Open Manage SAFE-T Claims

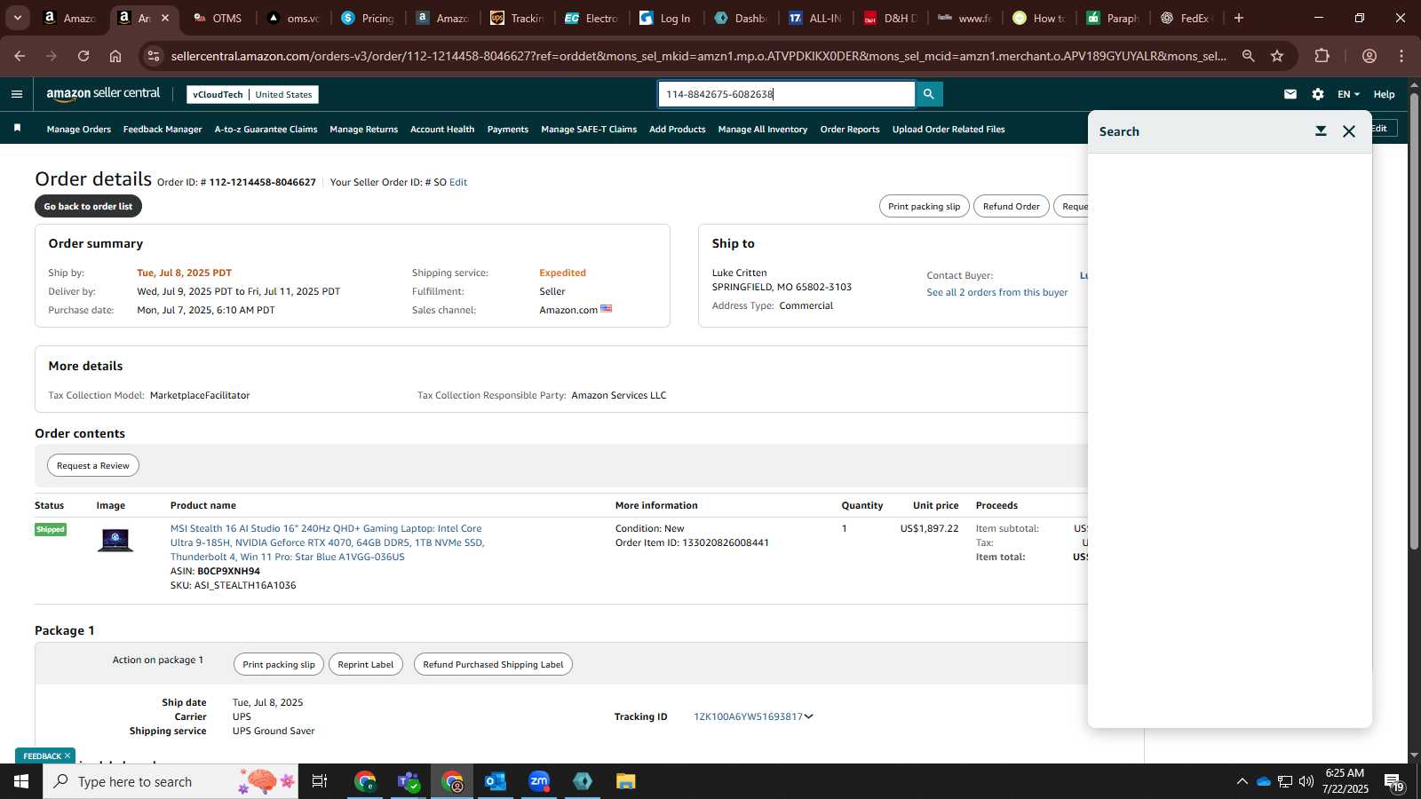click(589, 130)
